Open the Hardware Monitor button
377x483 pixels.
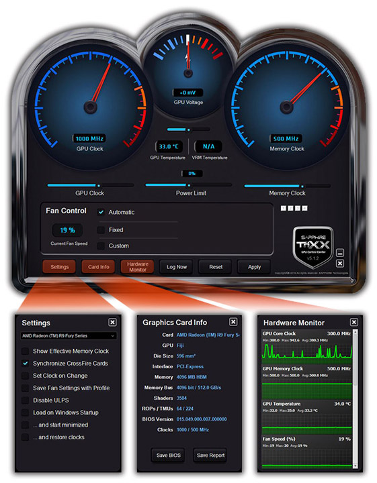coord(138,267)
